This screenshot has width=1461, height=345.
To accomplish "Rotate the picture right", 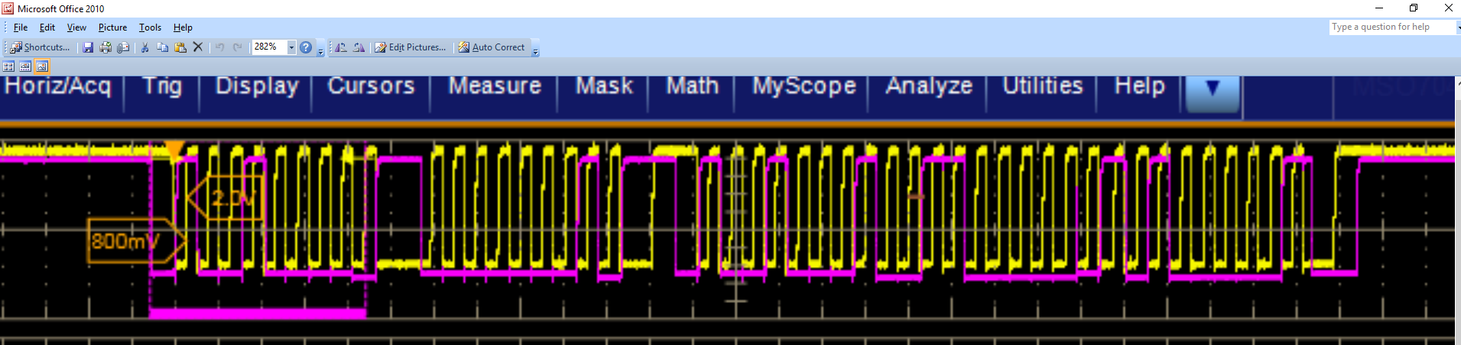I will [x=359, y=47].
